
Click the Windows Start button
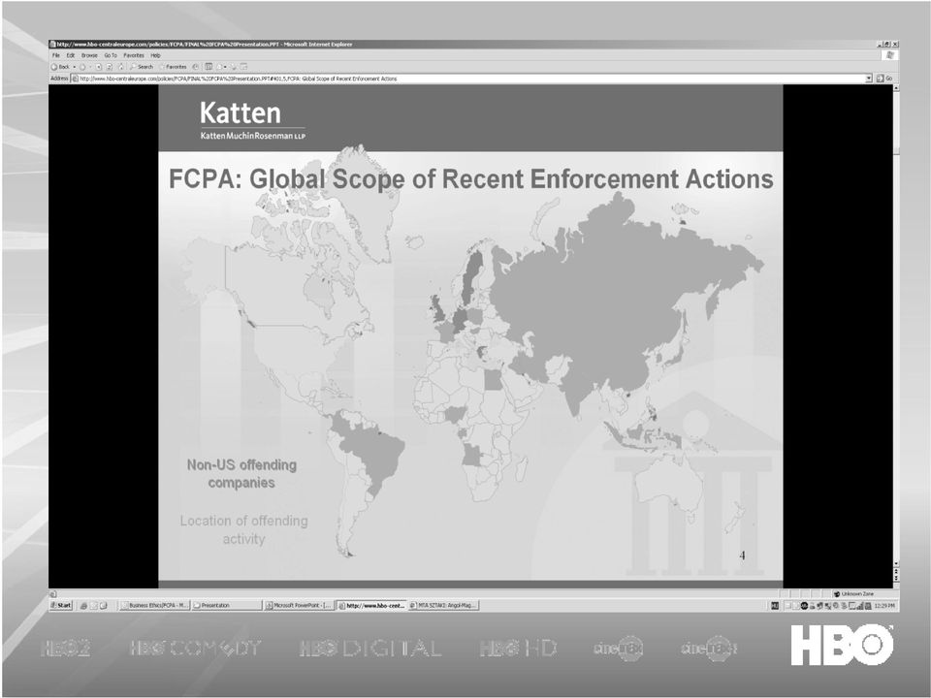[x=61, y=605]
